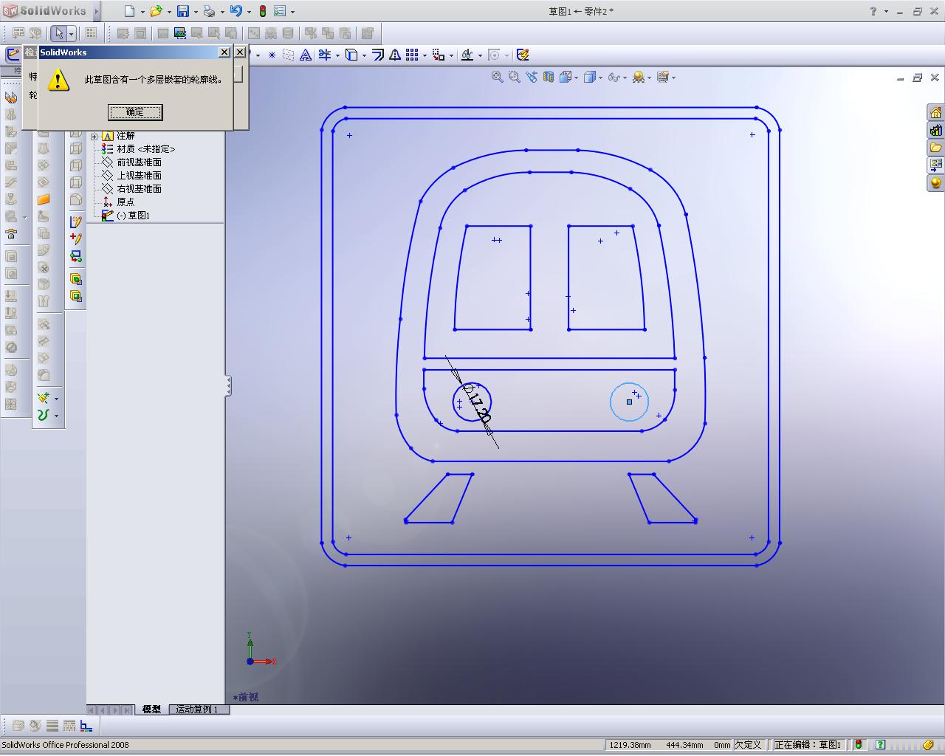Open the View Palette task pane tab
The width and height of the screenshot is (945, 756).
(936, 165)
